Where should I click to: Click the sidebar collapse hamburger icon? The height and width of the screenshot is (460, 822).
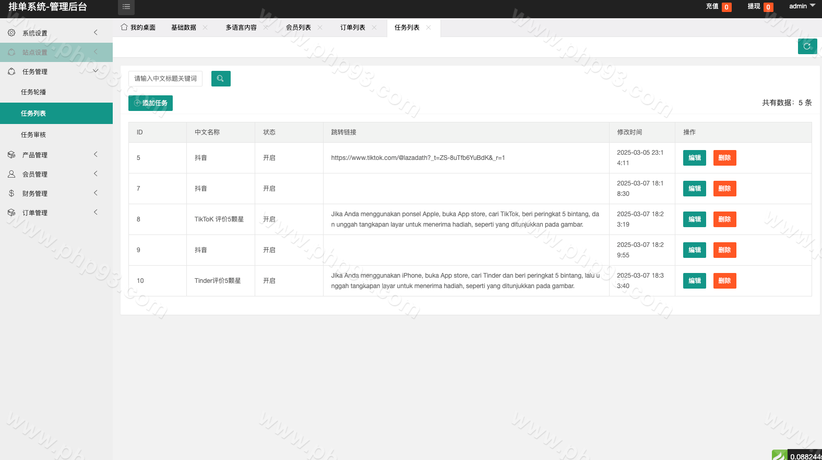click(126, 7)
